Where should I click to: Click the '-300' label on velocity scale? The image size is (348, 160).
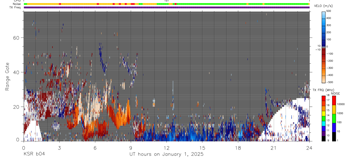click(x=330, y=68)
